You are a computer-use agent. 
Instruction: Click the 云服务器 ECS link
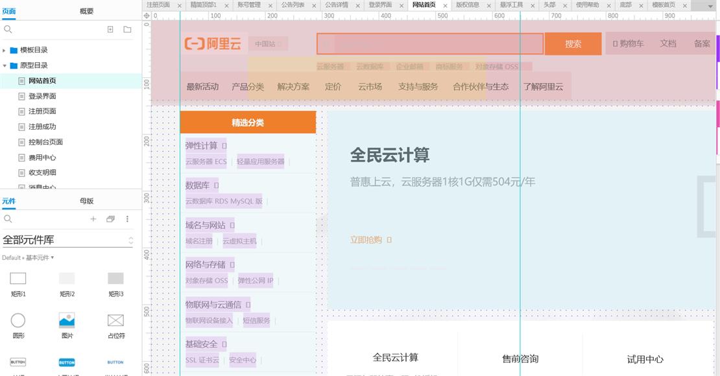[206, 161]
